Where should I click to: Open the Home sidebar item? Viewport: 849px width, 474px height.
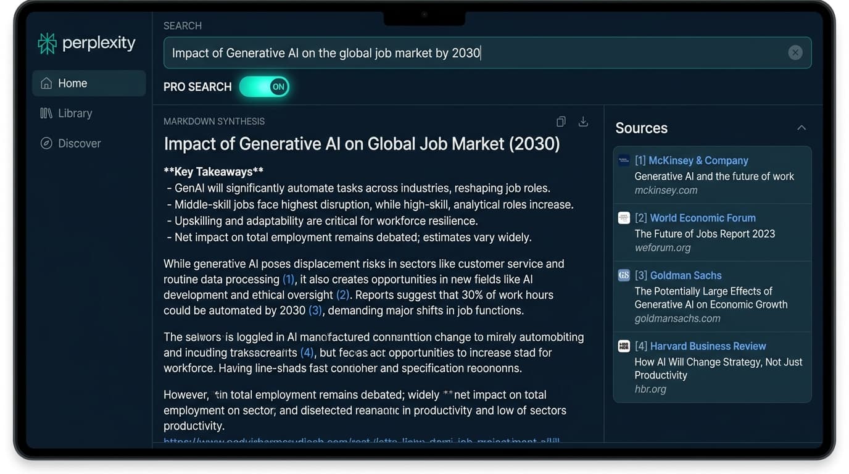89,83
